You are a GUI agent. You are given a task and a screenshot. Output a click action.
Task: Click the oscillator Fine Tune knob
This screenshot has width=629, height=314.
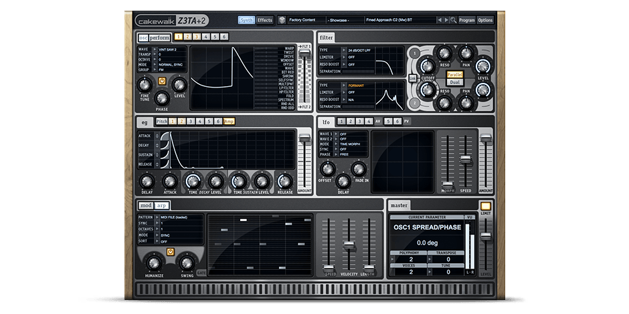click(145, 85)
